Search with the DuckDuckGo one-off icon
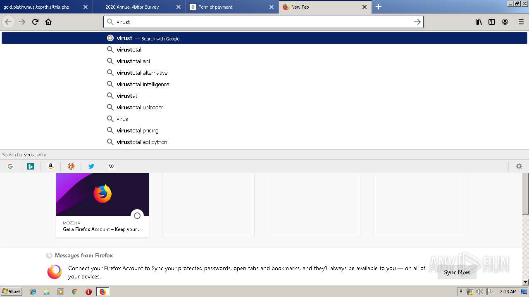The width and height of the screenshot is (529, 297). 71,166
